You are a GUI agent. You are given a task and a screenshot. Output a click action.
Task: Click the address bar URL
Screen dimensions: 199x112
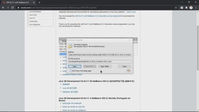(x=58, y=7)
